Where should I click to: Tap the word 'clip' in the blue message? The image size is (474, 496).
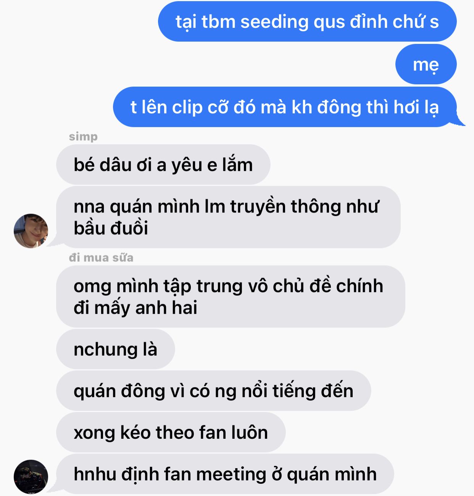187,108
